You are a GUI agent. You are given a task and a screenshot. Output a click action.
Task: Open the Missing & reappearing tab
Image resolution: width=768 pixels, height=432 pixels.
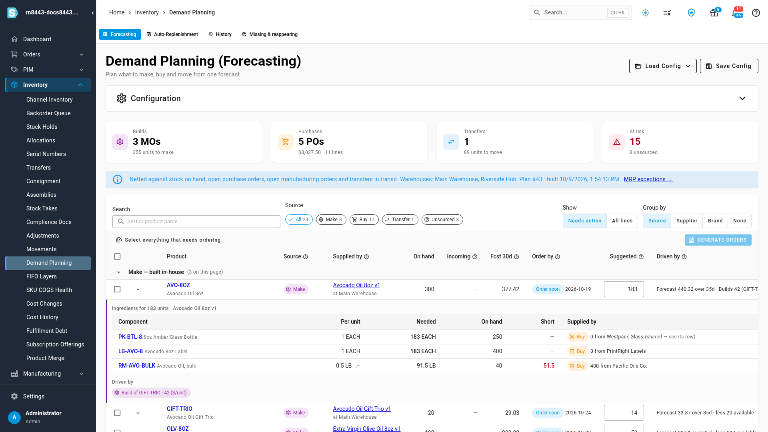270,34
